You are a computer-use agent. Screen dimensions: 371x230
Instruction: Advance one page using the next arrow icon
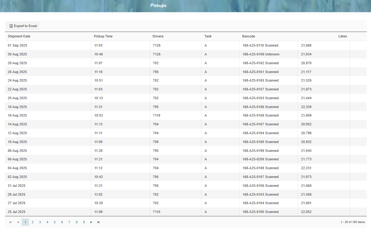click(x=91, y=222)
